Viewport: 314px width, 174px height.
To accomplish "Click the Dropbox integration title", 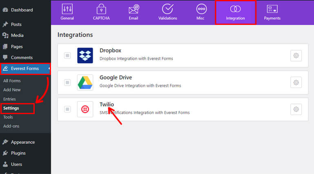I will [111, 51].
